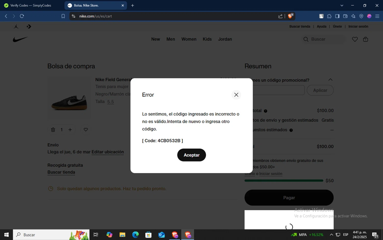This screenshot has height=240, width=383.
Task: Click the Windows taskbar search box
Action: pyautogui.click(x=51, y=235)
